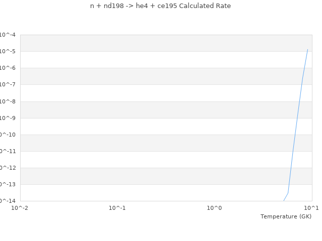This screenshot has width=322, height=241.
Task: Click the 10^-8 y-axis tick label
Action: coord(8,101)
